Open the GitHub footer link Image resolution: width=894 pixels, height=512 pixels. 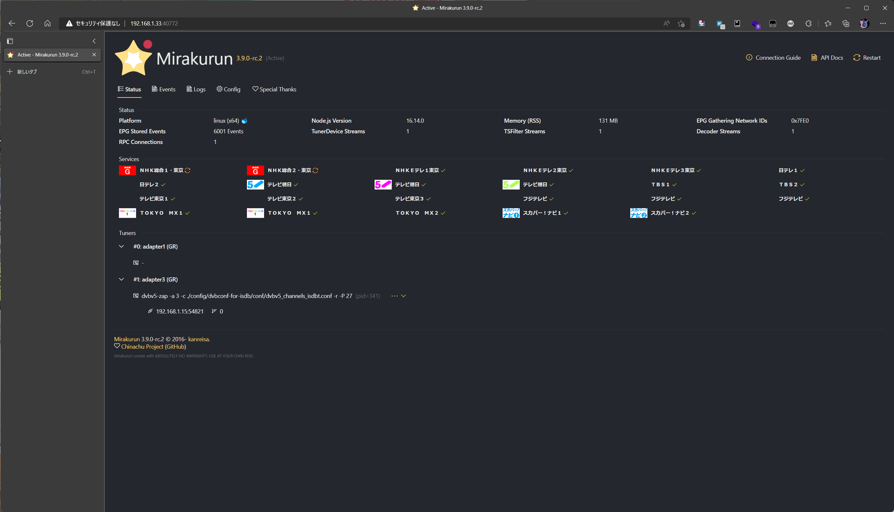(175, 346)
